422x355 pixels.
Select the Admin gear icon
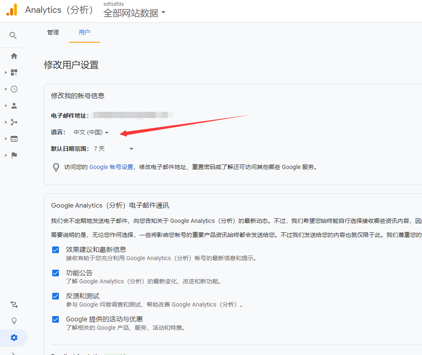click(14, 337)
